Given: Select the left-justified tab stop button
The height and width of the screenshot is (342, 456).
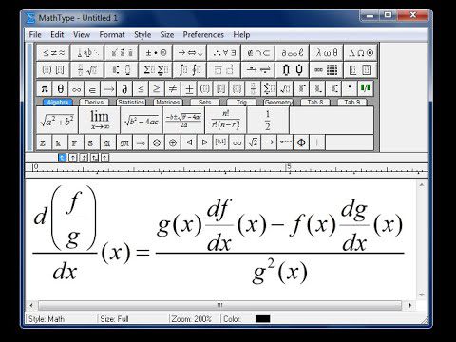Looking at the screenshot, I should pyautogui.click(x=62, y=158).
